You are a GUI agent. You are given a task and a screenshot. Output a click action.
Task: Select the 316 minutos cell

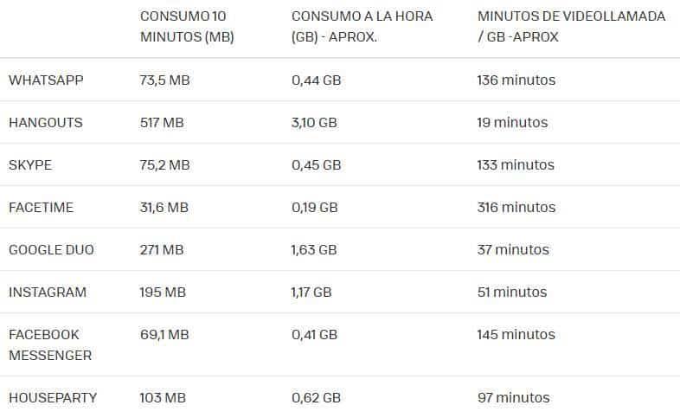click(516, 207)
